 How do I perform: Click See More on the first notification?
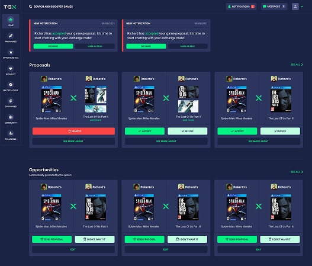pos(53,46)
